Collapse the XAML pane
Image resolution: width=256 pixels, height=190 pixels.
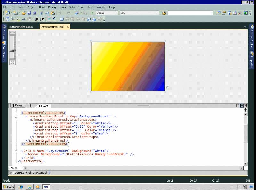pyautogui.click(x=245, y=106)
